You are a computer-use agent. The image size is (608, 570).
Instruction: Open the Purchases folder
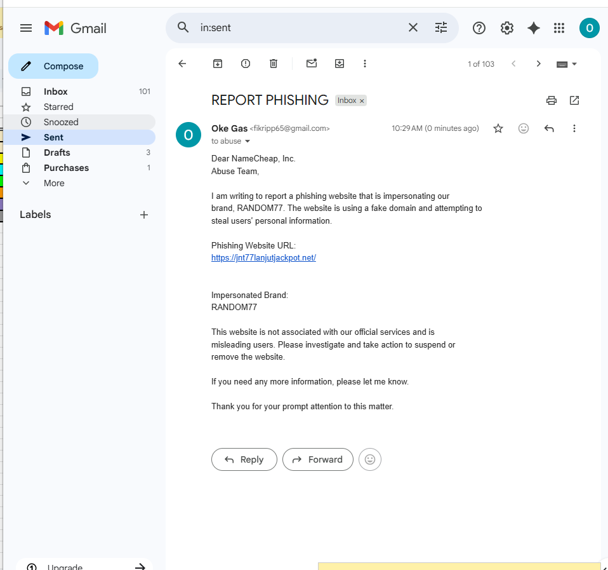79,168
